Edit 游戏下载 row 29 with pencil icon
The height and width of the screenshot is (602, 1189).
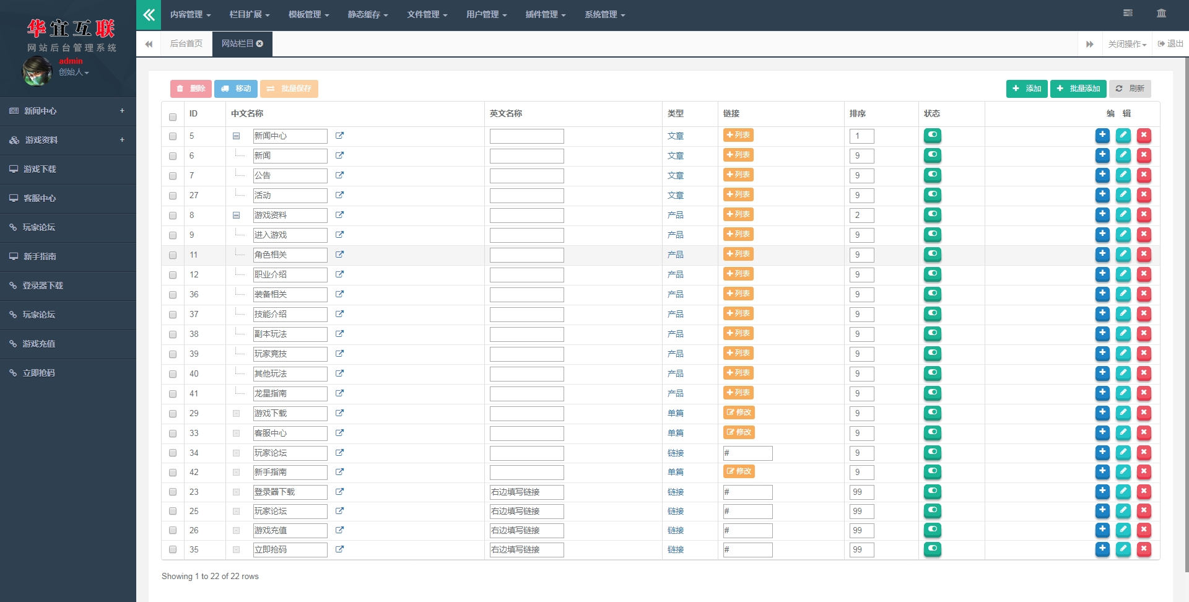click(x=1123, y=412)
